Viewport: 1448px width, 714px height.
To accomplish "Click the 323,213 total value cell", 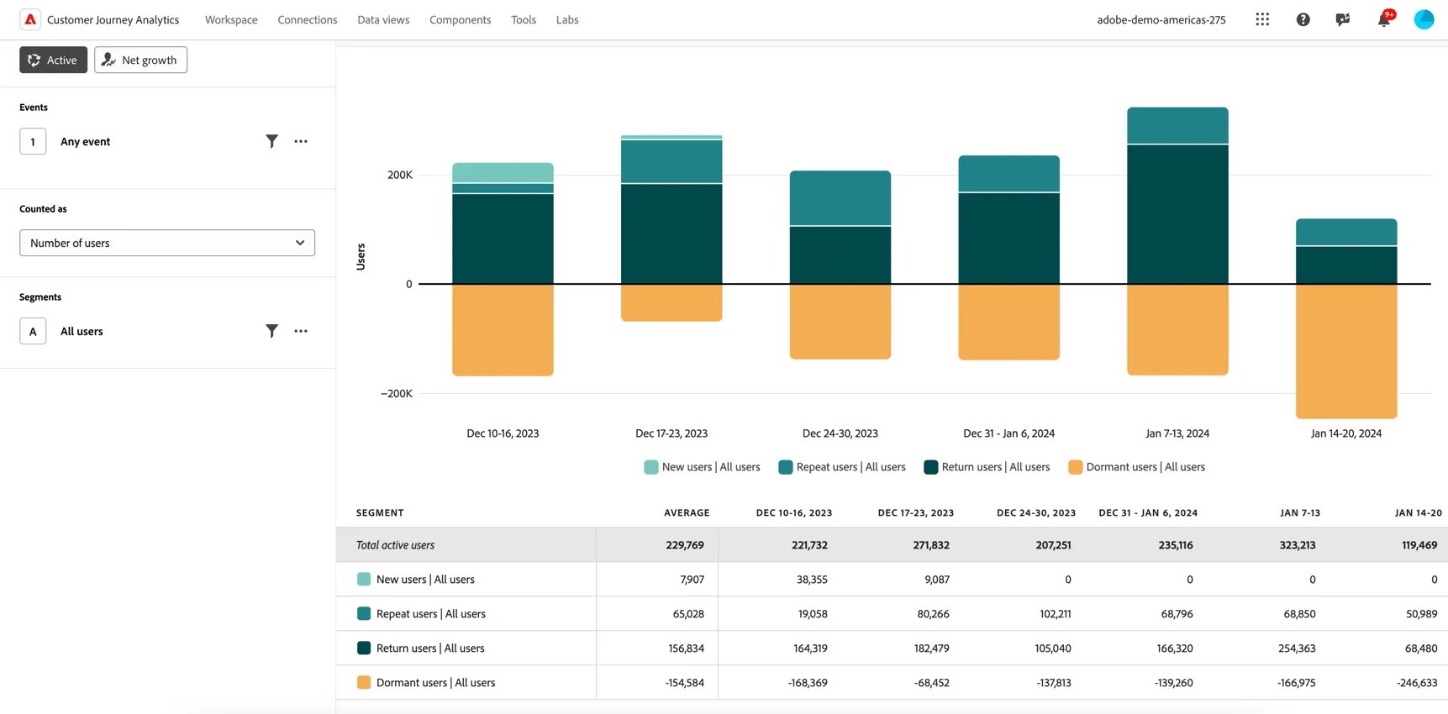I will (x=1298, y=545).
